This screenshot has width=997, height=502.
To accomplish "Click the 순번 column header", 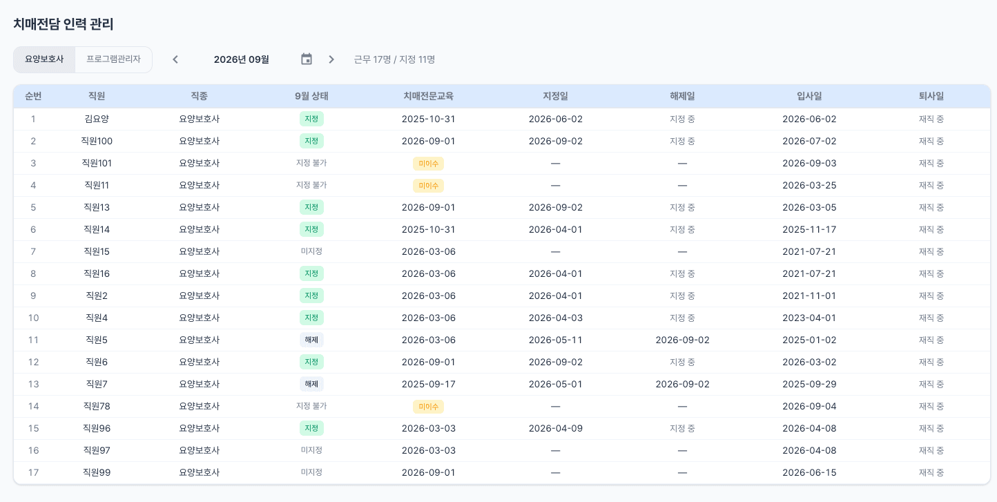I will (x=33, y=96).
